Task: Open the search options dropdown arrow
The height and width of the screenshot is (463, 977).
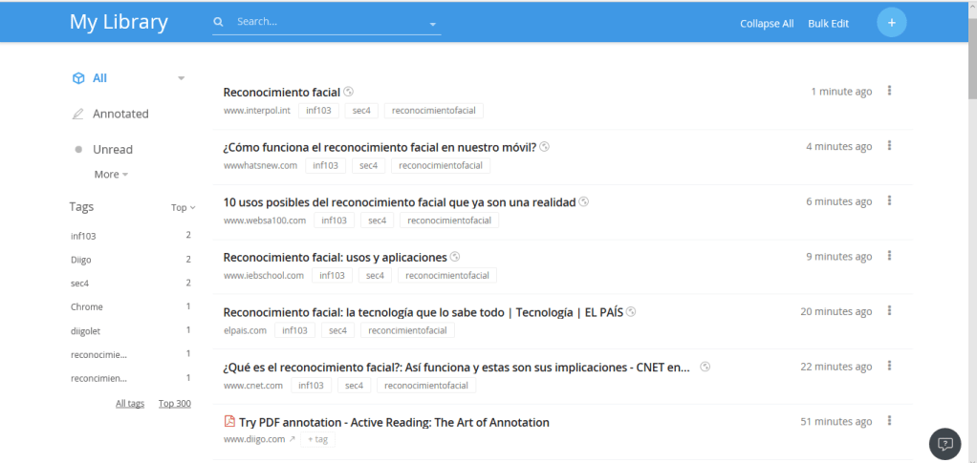Action: pyautogui.click(x=432, y=24)
